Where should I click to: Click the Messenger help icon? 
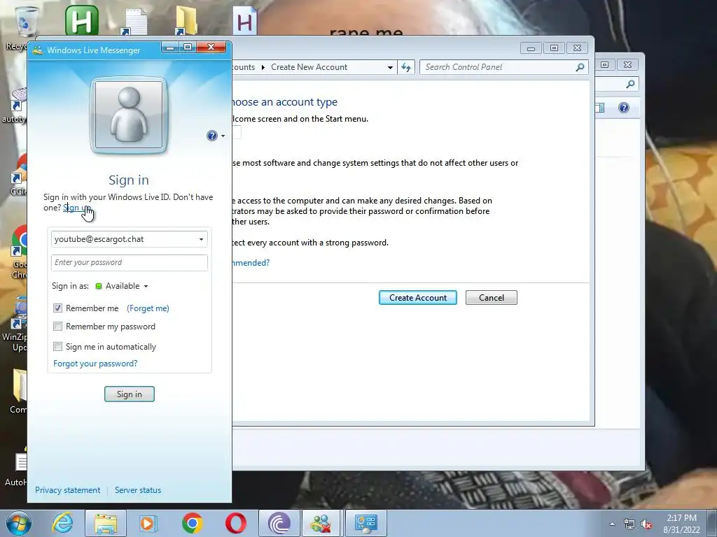click(211, 136)
